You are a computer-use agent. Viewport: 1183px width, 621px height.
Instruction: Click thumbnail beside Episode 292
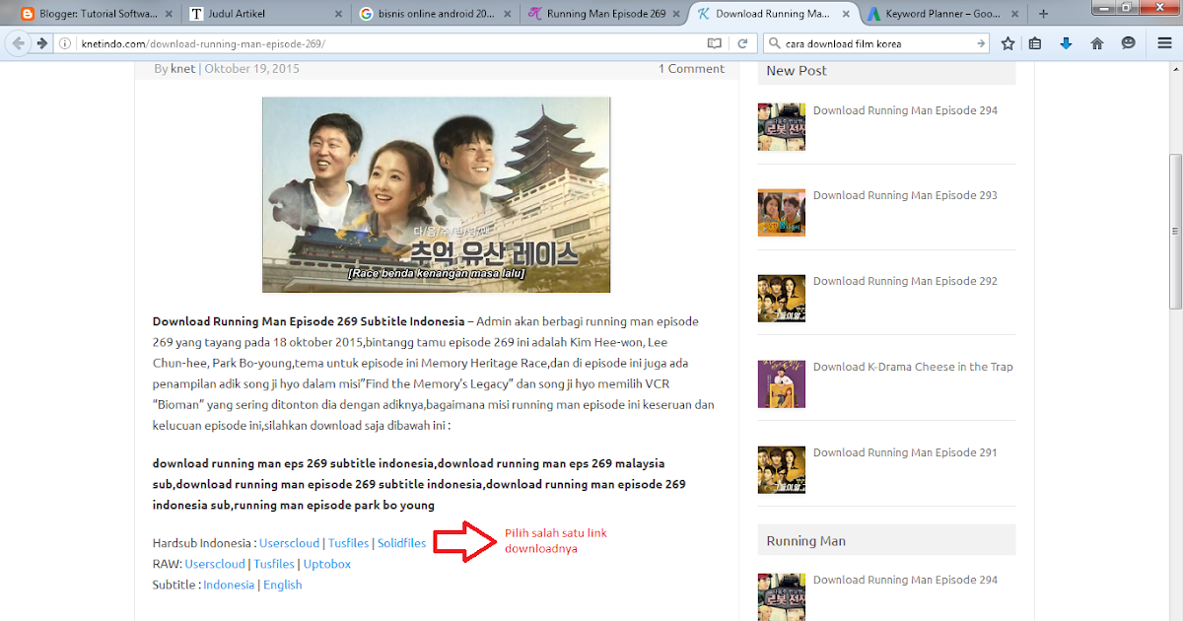point(782,298)
